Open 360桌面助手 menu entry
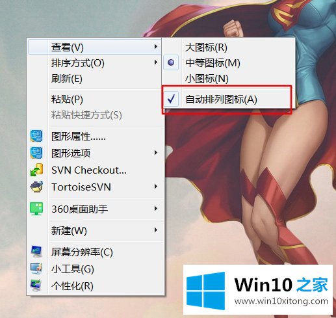The image size is (336, 318). point(95,209)
